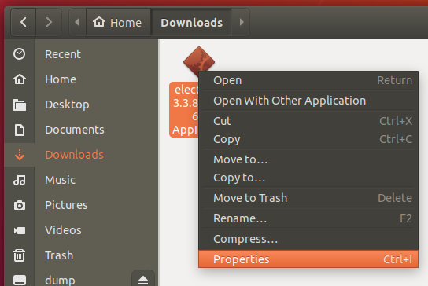Viewport: 428px width, 286px height.
Task: Select Downloads in the path bar
Action: click(x=192, y=22)
